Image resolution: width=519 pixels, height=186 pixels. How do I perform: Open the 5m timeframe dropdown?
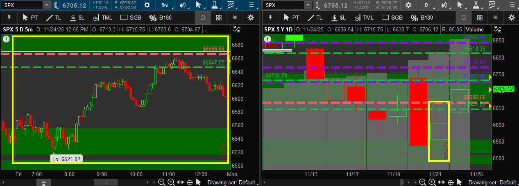click(165, 5)
